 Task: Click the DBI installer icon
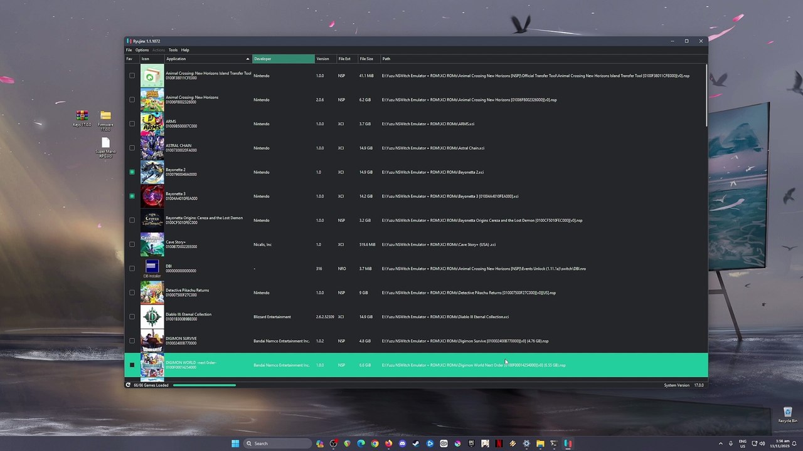[152, 269]
